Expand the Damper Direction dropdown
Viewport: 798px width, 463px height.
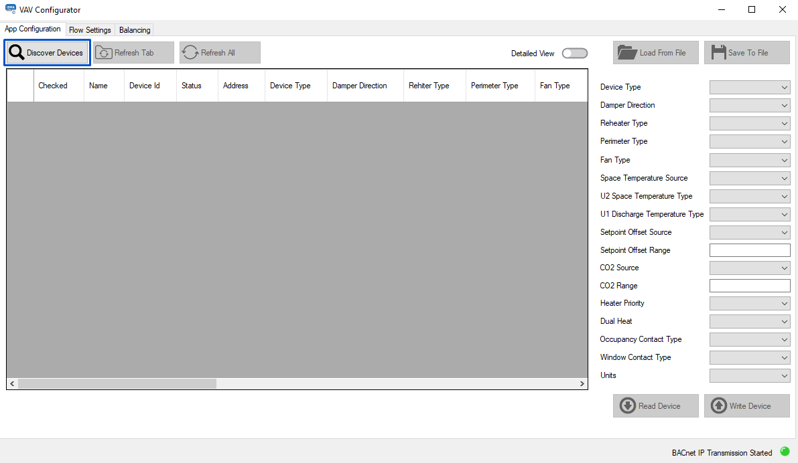(x=750, y=105)
